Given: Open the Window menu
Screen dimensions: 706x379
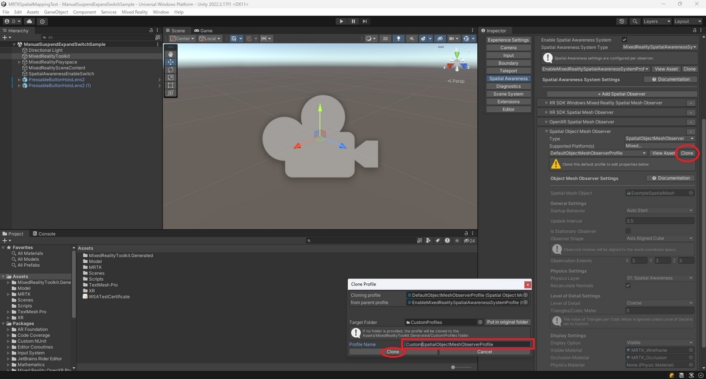Looking at the screenshot, I should (x=161, y=12).
